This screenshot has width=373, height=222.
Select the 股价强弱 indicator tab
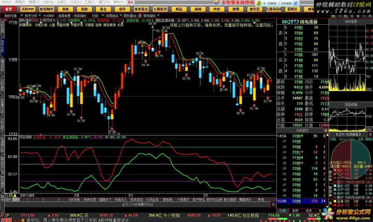[230, 199]
